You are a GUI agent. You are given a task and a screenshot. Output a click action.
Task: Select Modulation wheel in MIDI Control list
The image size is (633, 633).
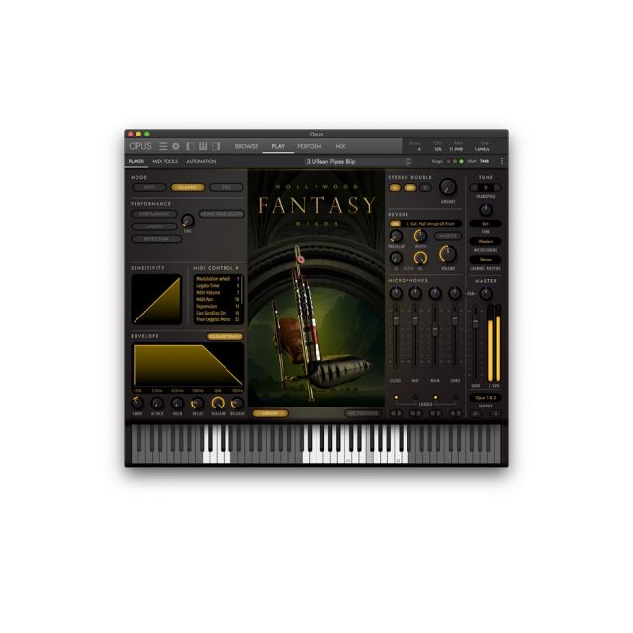218,279
